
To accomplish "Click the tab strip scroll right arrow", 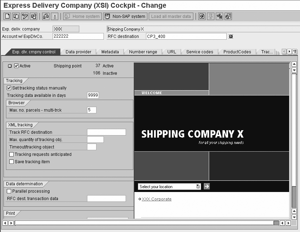I will tap(289, 52).
